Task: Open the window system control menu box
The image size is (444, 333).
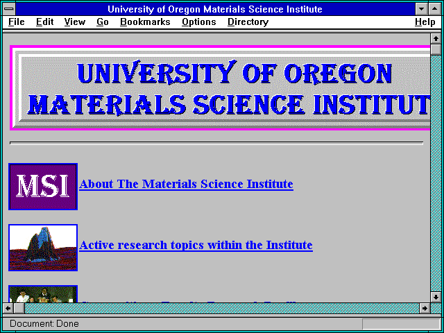Action: [9, 9]
